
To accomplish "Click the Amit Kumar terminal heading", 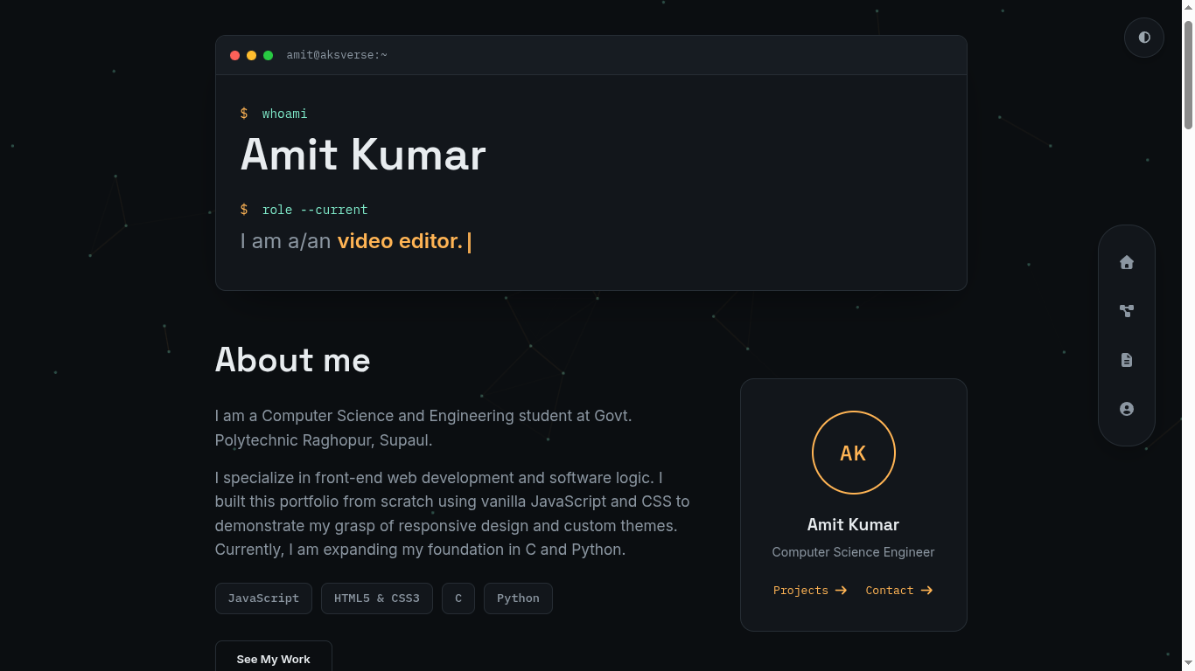I will pos(363,155).
